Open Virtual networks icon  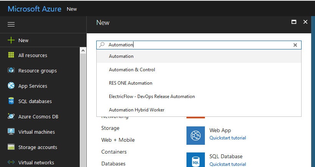11,162
